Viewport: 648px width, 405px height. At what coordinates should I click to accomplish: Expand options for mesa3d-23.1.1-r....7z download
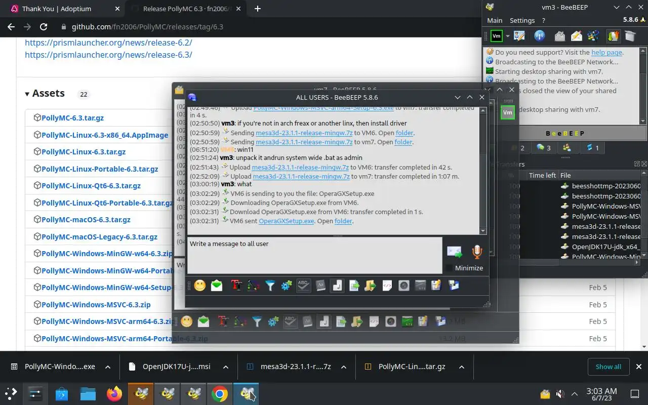click(343, 367)
